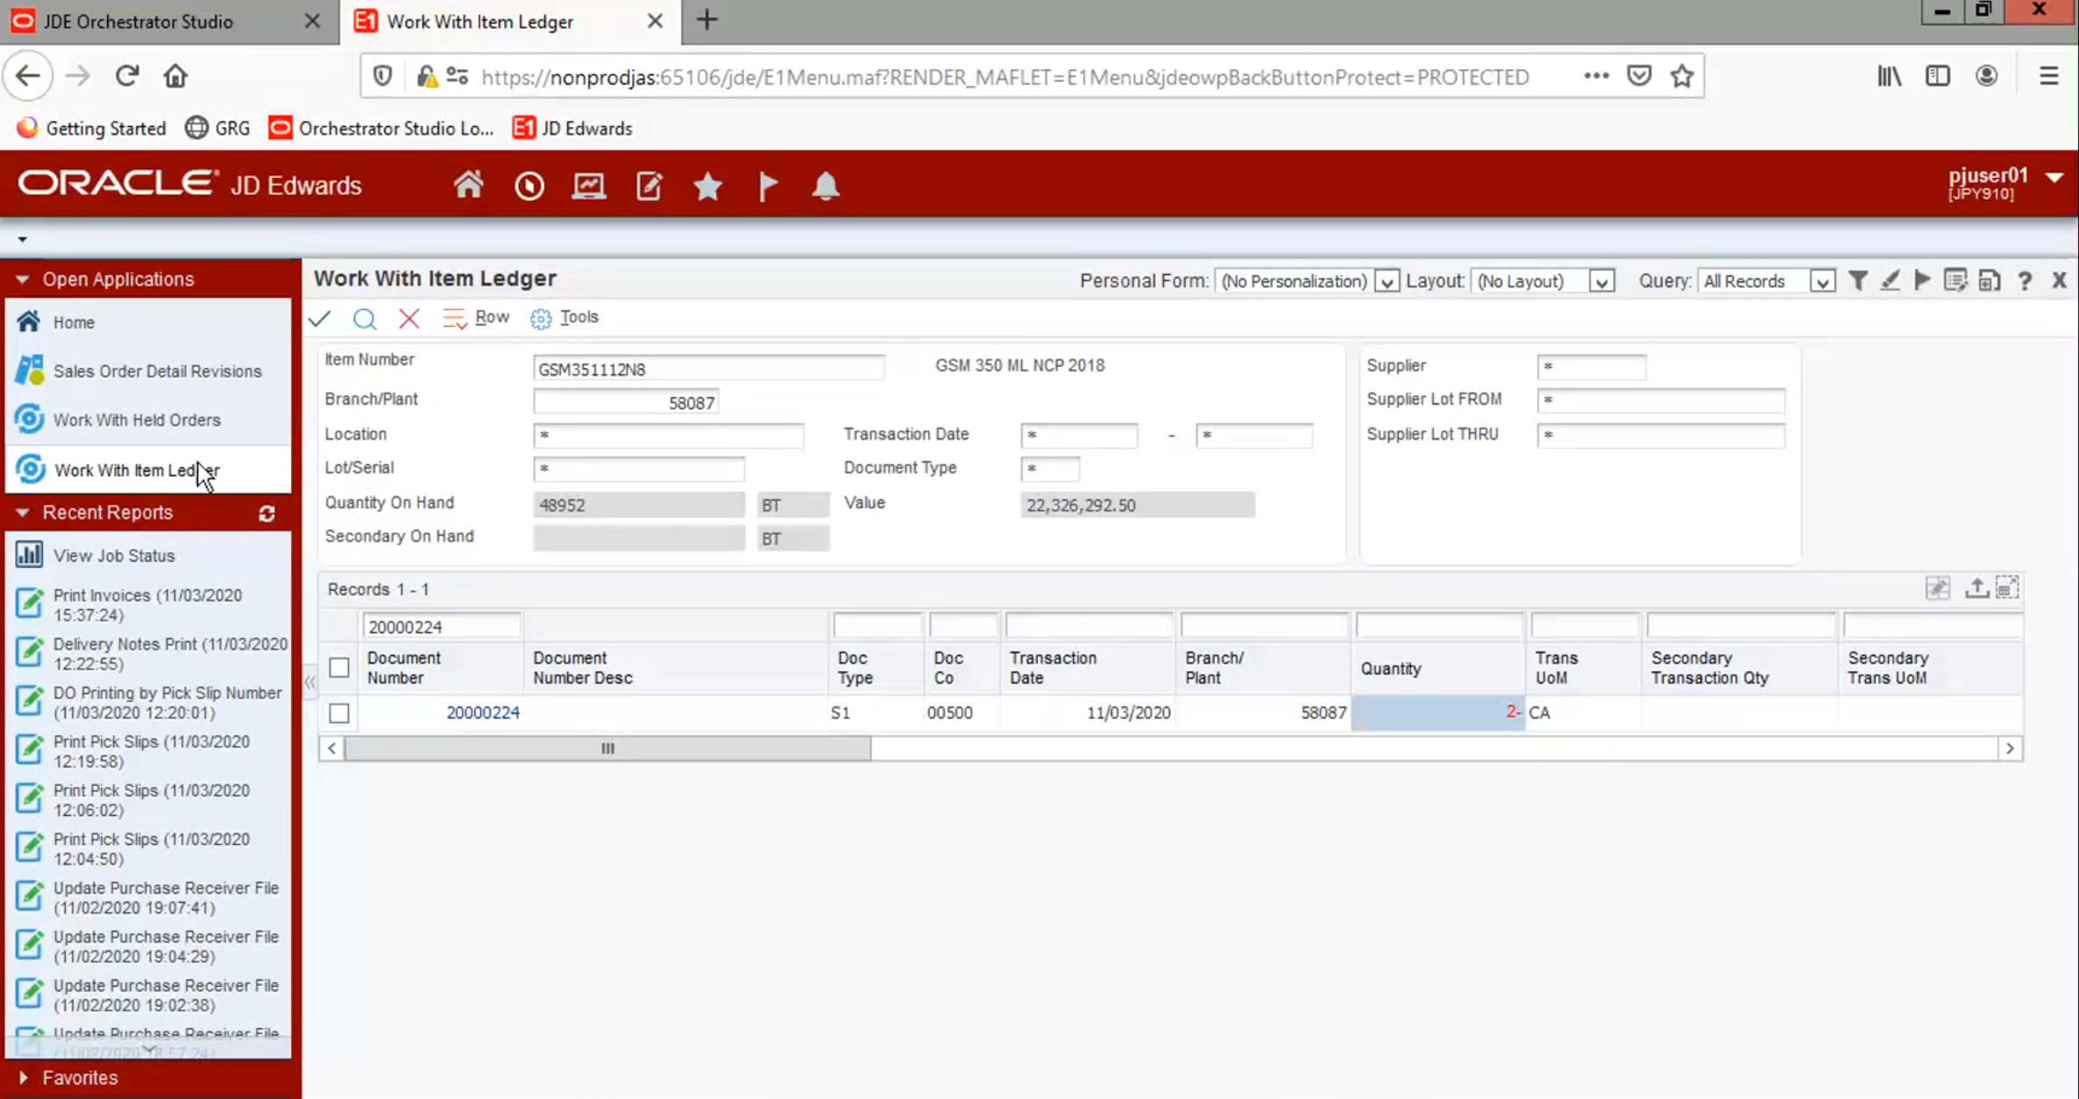Open the Recent Reports clock icon in the header

coord(529,186)
